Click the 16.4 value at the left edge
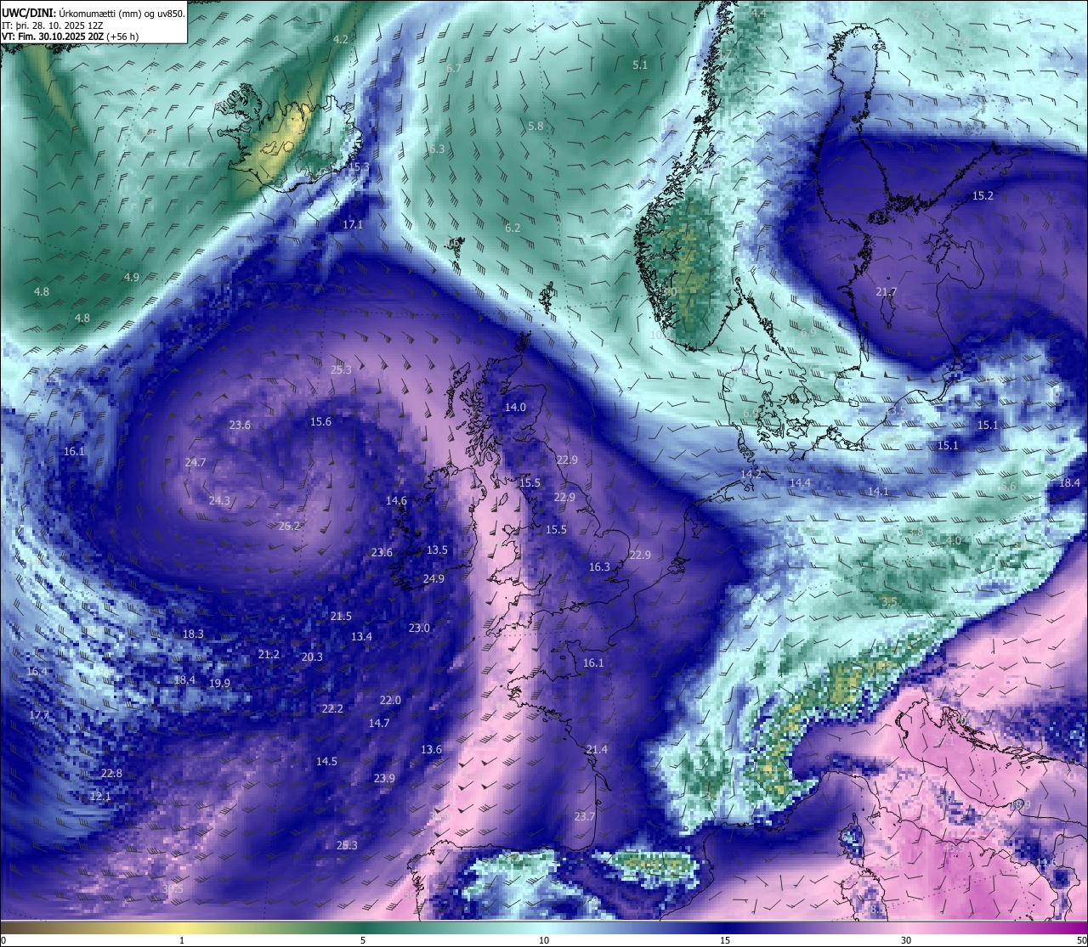Screen dimensions: 1088x947 pos(37,671)
